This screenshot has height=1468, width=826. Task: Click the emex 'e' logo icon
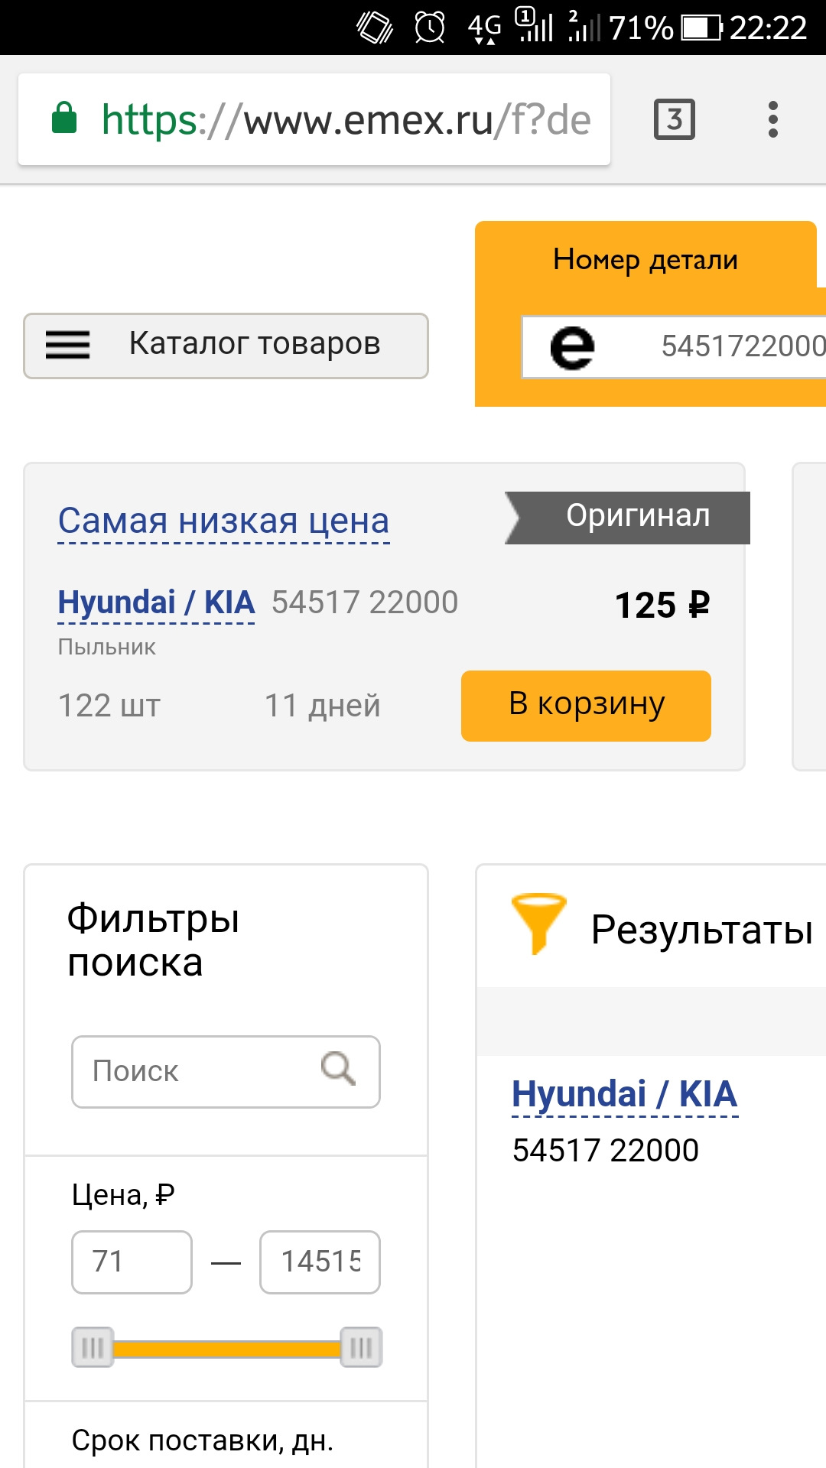(x=572, y=348)
